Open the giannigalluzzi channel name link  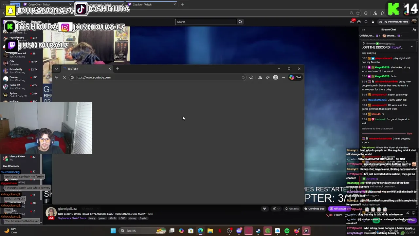(x=68, y=209)
